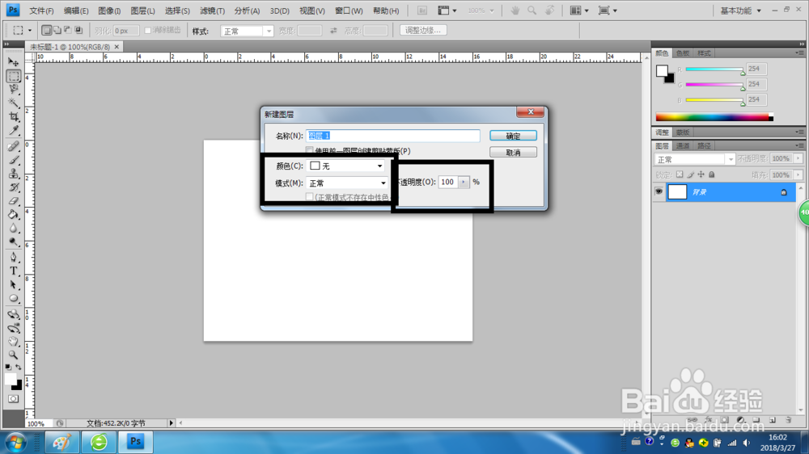Open layers panel blend mode dropdown

pos(694,159)
